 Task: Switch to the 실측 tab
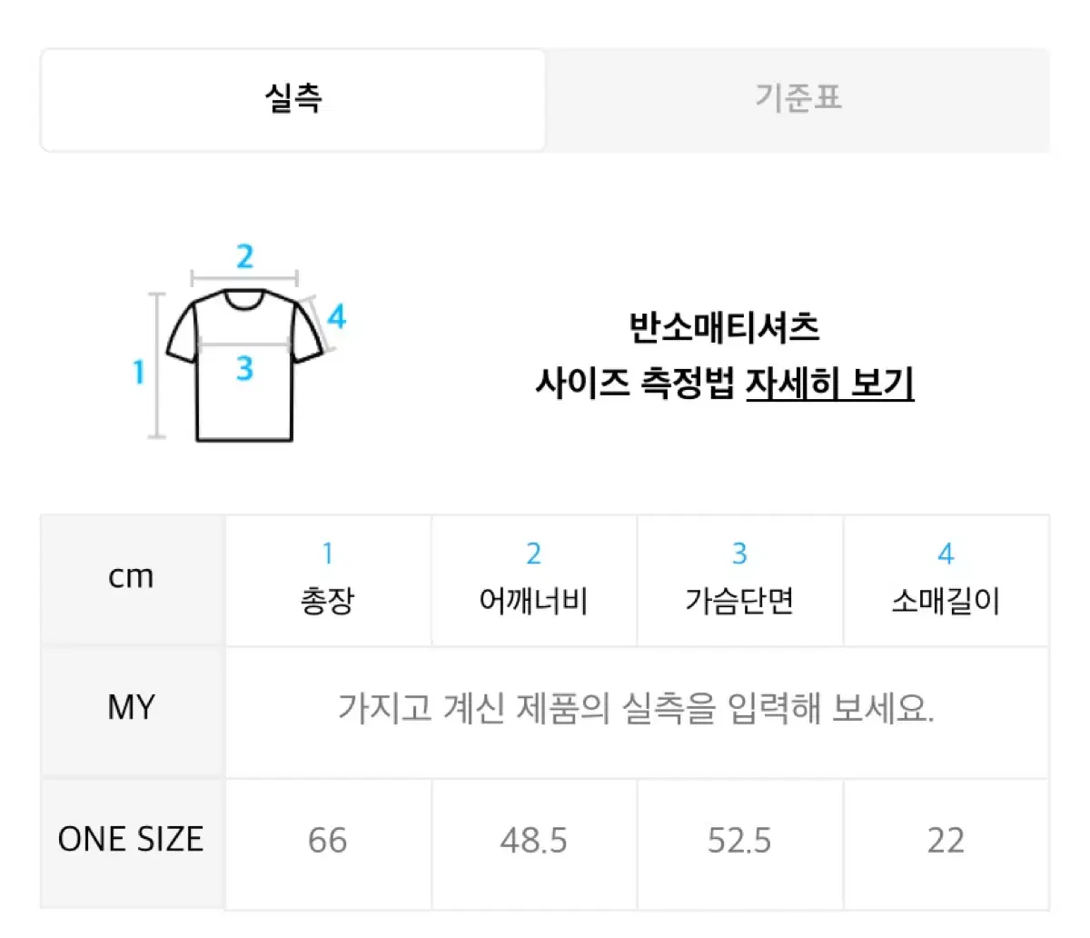292,100
